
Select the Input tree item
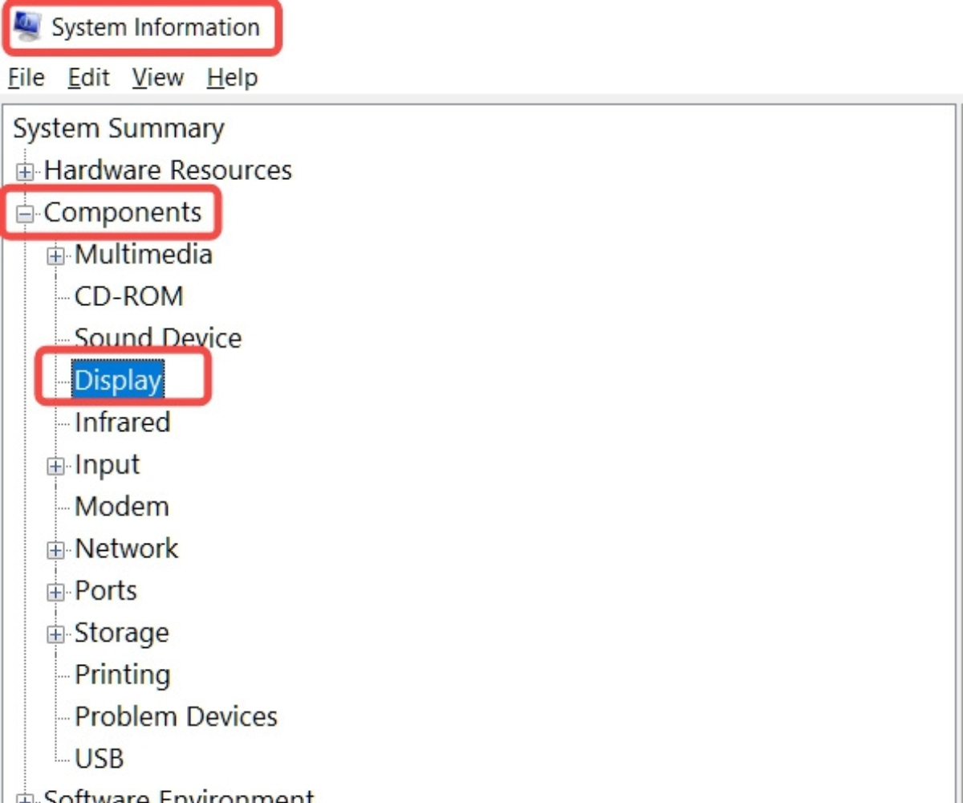[108, 465]
